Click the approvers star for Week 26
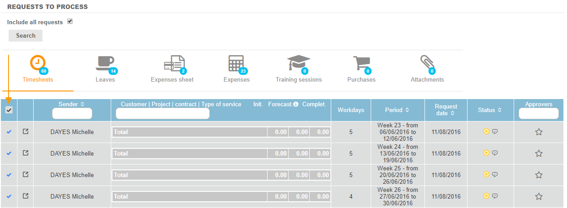 (x=539, y=196)
